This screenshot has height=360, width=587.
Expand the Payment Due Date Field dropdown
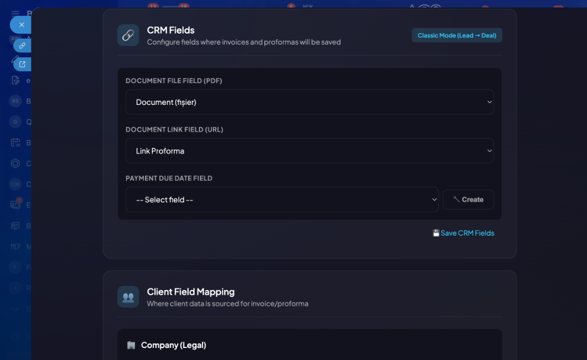point(282,199)
